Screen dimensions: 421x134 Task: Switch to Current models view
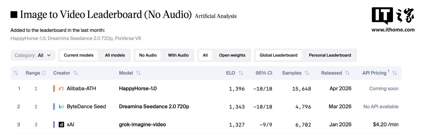tap(79, 55)
